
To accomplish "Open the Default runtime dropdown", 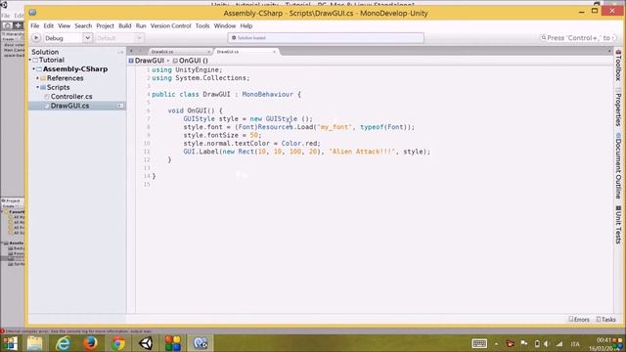I will [119, 38].
